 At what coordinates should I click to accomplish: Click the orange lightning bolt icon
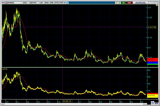pyautogui.click(x=117, y=3)
